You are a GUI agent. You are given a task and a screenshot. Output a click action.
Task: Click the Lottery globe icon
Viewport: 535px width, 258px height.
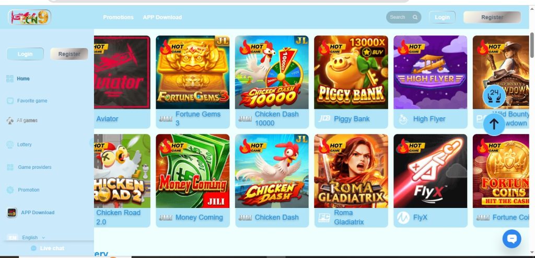(10, 145)
